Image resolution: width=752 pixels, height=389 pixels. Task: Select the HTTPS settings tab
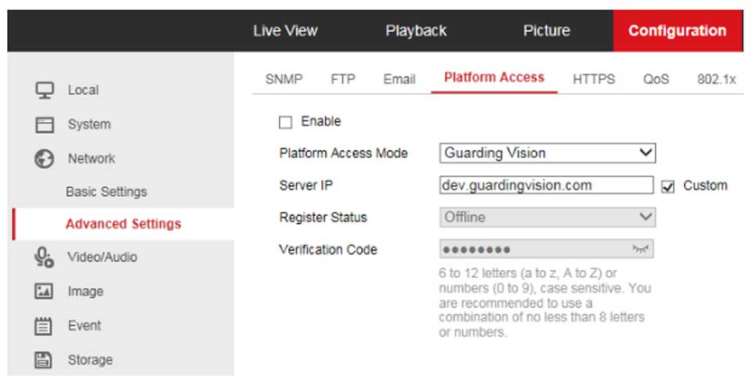tap(594, 79)
